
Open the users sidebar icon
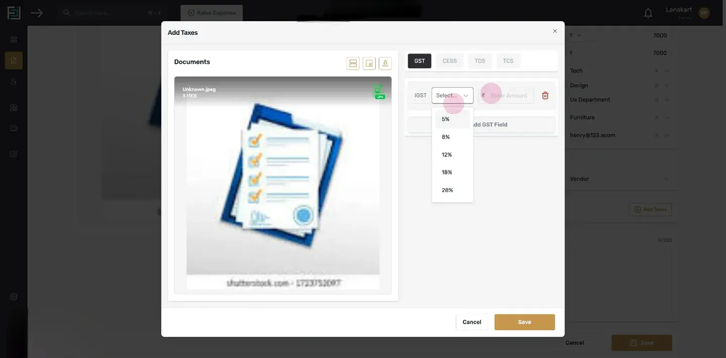14,81
